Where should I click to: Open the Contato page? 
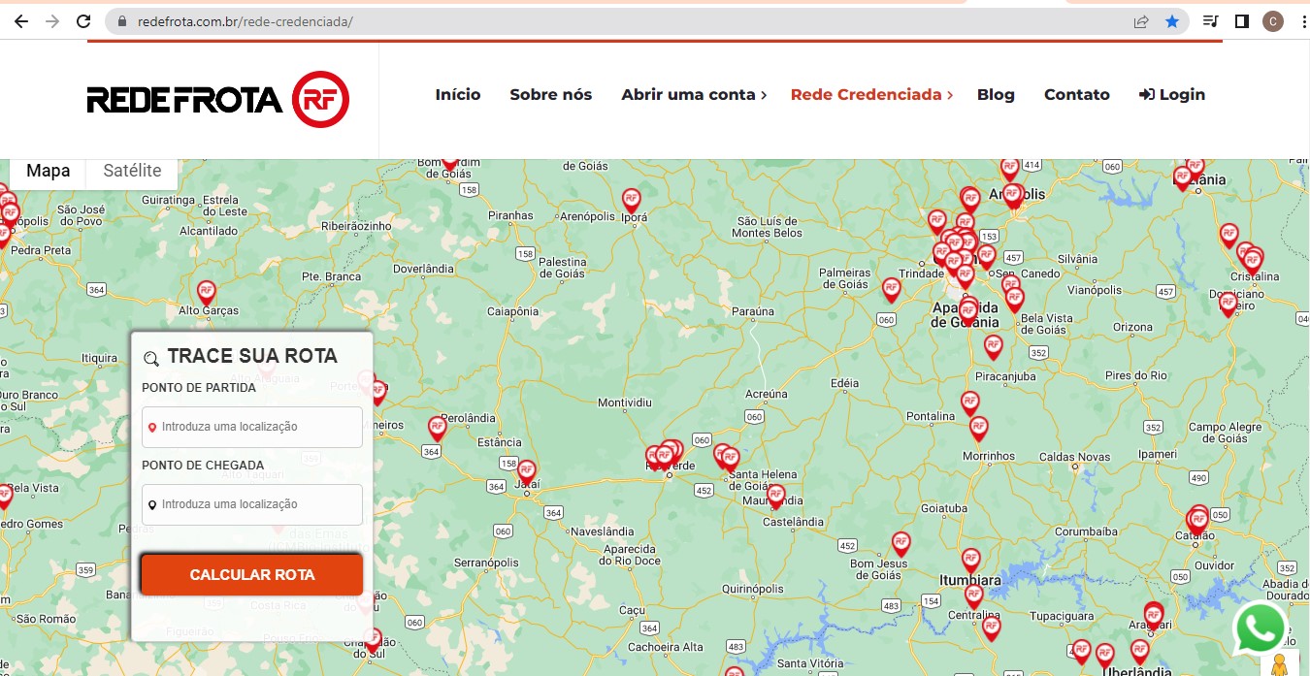[x=1076, y=94]
